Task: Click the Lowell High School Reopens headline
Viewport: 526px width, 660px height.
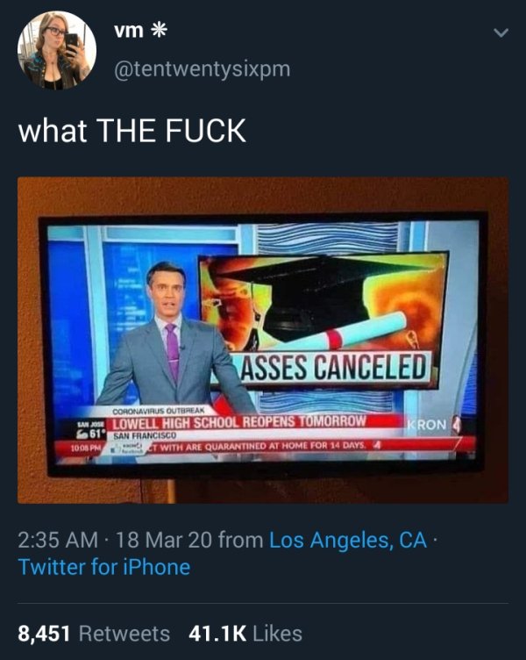Action: 239,422
